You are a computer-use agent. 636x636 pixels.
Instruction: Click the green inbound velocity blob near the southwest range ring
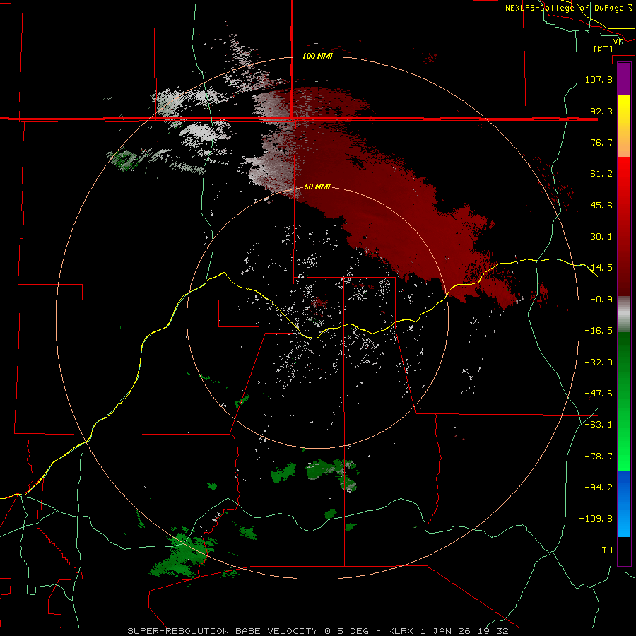pos(182,553)
